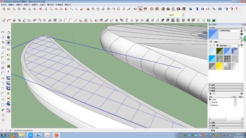The image size is (246, 138).
Task: Set Layer0 as the active layer radio
Action: (210, 100)
